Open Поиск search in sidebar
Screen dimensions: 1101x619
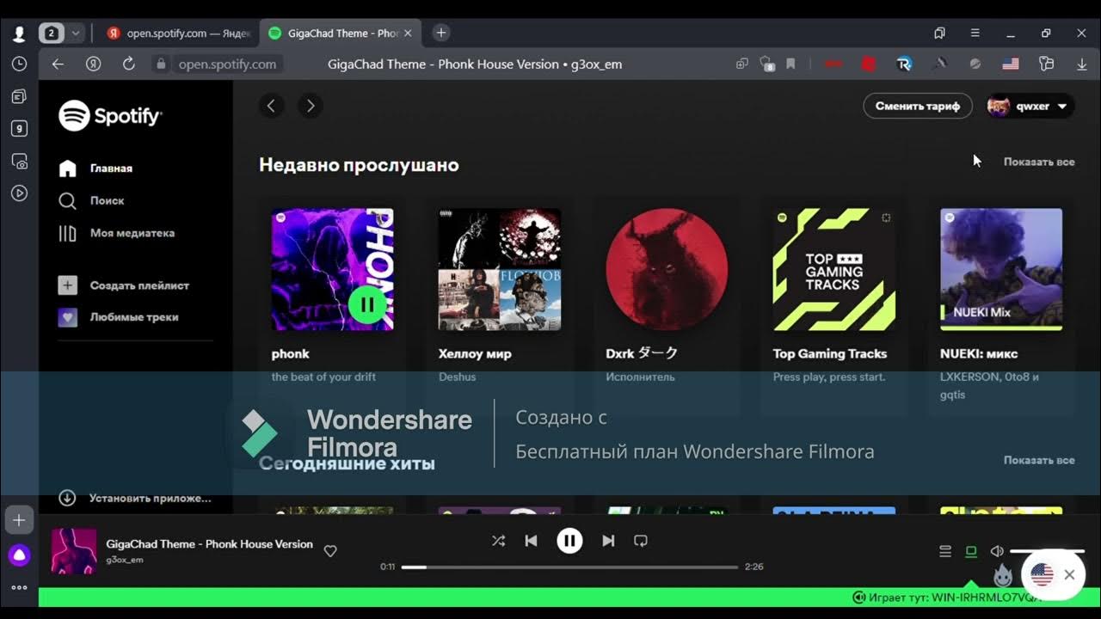[x=91, y=200]
